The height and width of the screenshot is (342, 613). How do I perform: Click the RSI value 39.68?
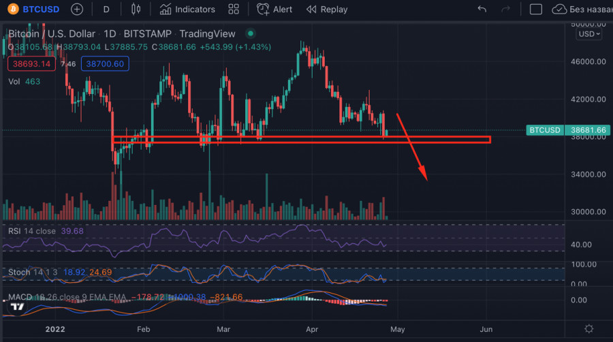[x=72, y=231]
